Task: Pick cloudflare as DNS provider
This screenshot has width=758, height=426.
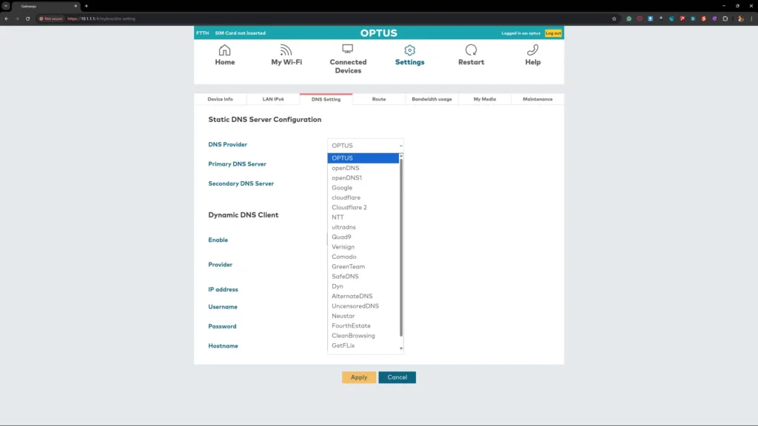Action: [x=363, y=197]
